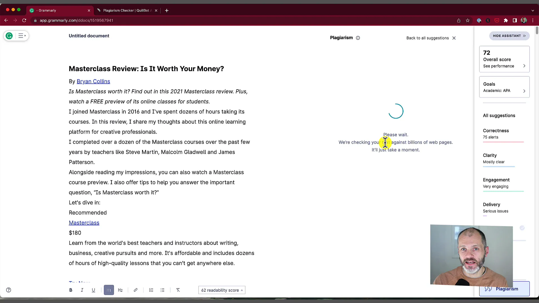
Task: Go forward with browser forward arrow
Action: point(15,20)
